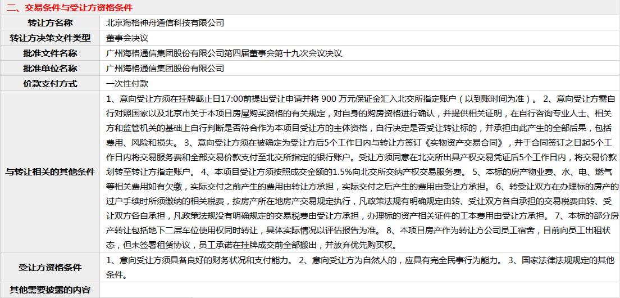Click the label 批准文件名称
This screenshot has width=620, height=298.
pos(50,53)
